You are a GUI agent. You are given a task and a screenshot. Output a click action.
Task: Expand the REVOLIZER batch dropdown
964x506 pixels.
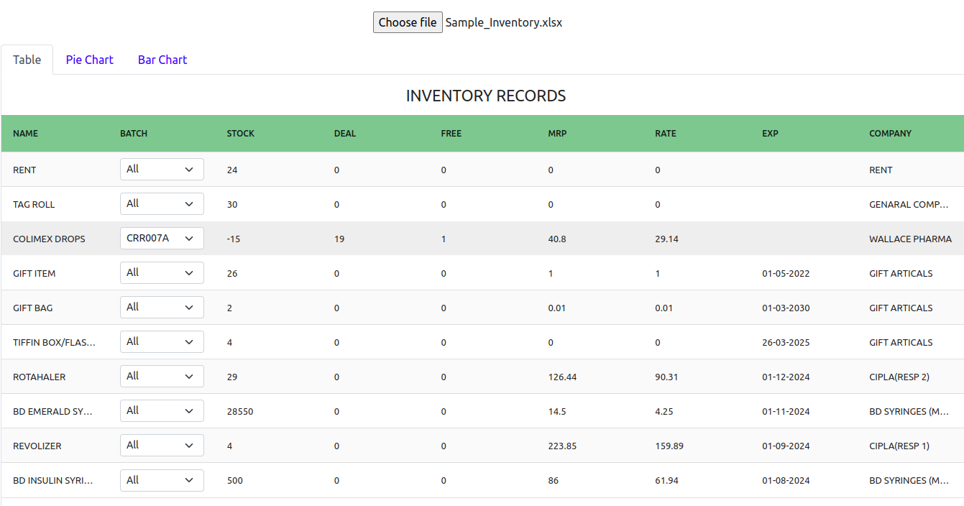162,445
